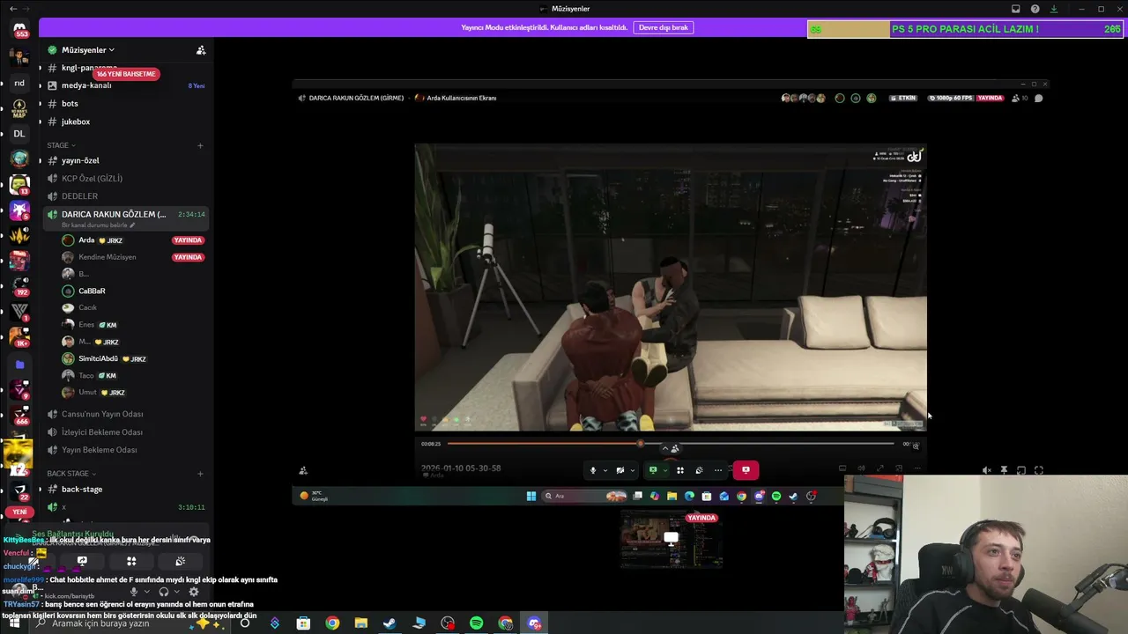The height and width of the screenshot is (634, 1128).
Task: Toggle the camera in stream call controls
Action: tap(620, 470)
